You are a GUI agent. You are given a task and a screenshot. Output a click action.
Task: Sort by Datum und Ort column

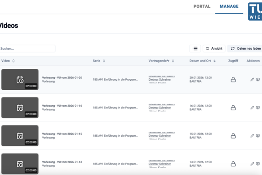click(203, 61)
